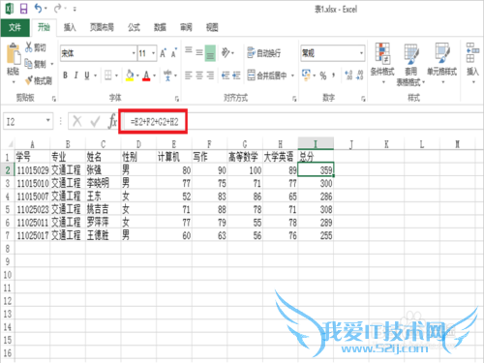The image size is (484, 363).
Task: Increase font size with the larger A
Action: coord(164,53)
